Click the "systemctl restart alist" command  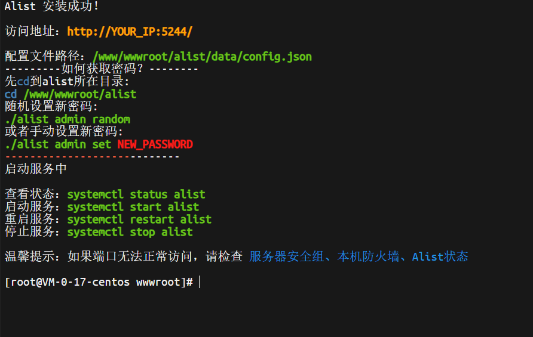(139, 219)
